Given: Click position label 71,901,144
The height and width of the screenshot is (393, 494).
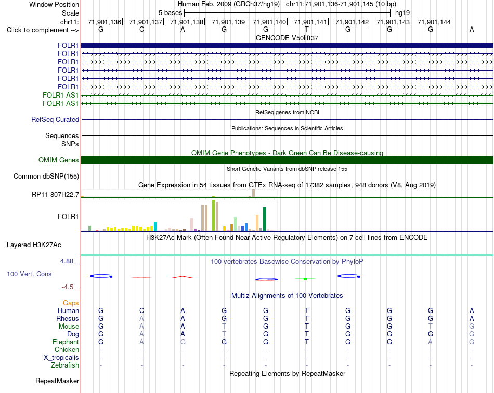Looking at the screenshot, I should tap(434, 22).
